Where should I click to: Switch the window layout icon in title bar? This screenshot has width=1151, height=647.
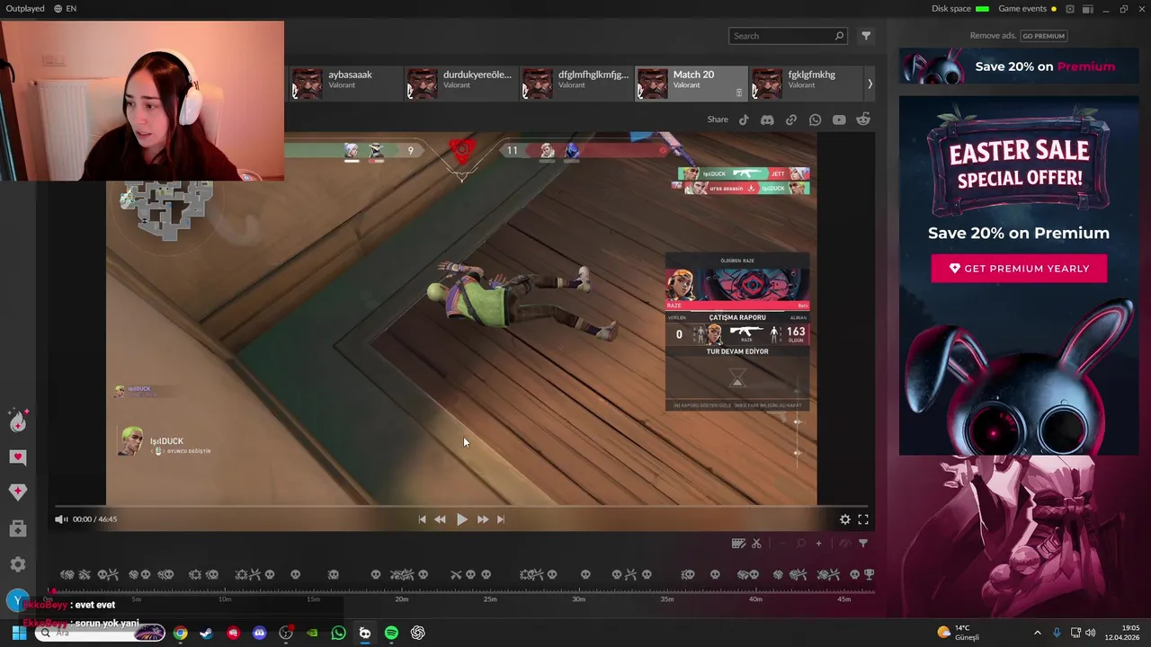click(1088, 8)
